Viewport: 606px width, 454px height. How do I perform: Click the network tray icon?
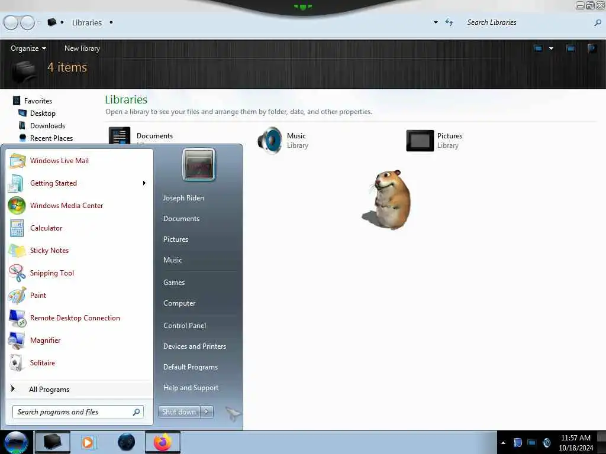point(532,442)
